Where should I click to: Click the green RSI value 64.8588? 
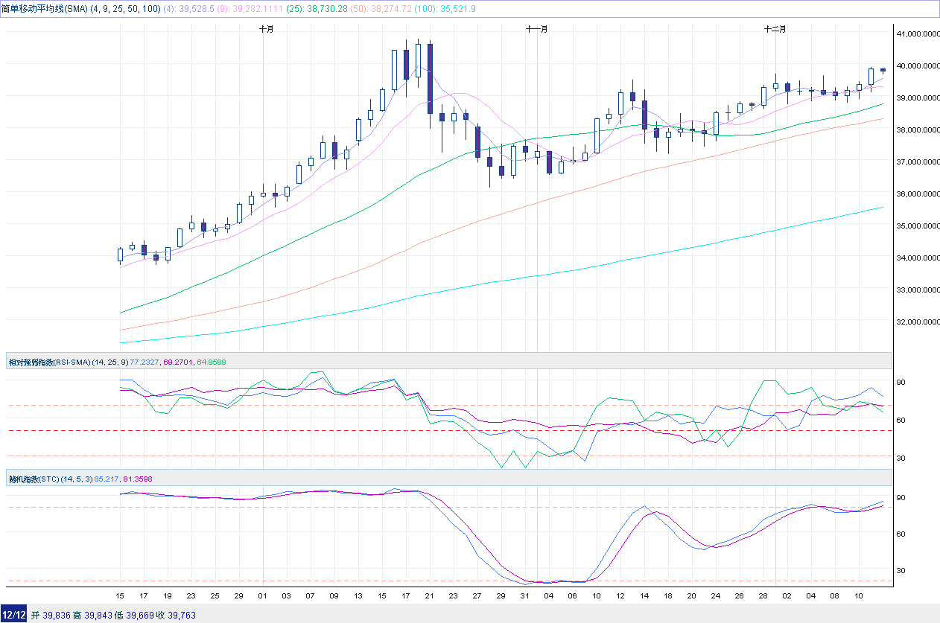coord(211,362)
